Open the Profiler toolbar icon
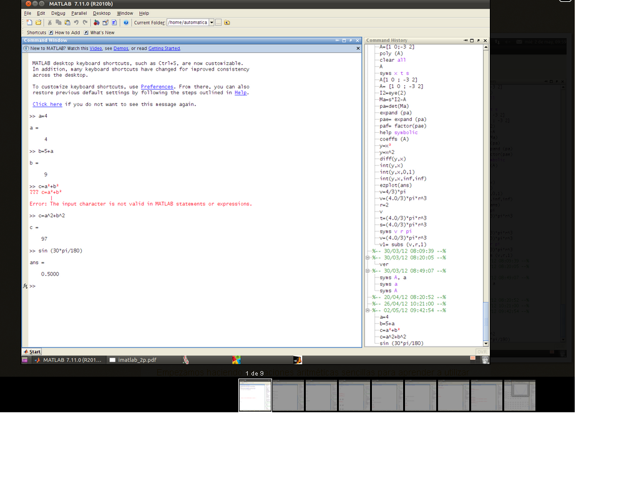This screenshot has height=479, width=639. pos(115,22)
